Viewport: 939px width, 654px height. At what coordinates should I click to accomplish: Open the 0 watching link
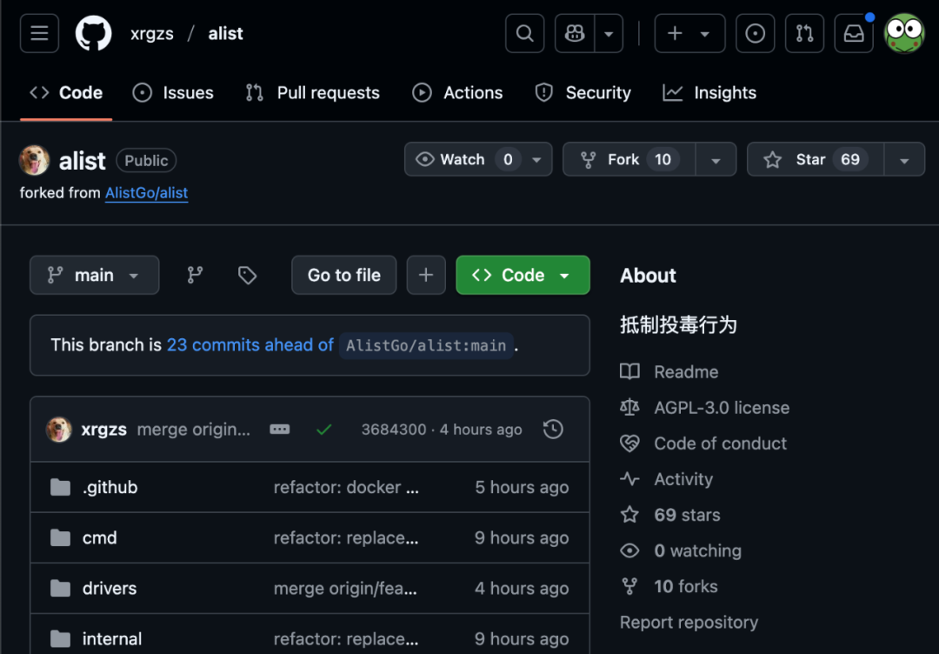pyautogui.click(x=697, y=551)
